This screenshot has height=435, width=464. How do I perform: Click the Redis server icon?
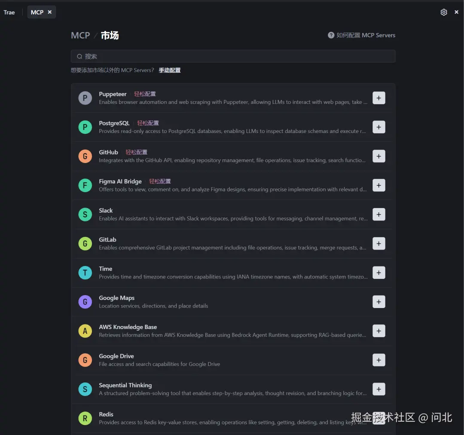[x=85, y=418]
